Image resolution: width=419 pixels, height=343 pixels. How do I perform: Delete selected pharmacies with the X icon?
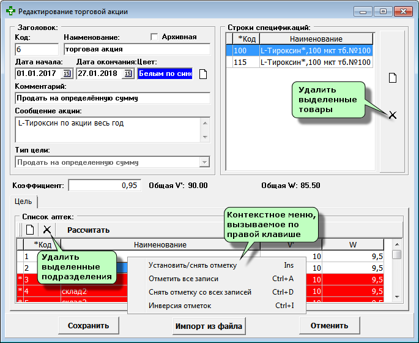coord(46,230)
